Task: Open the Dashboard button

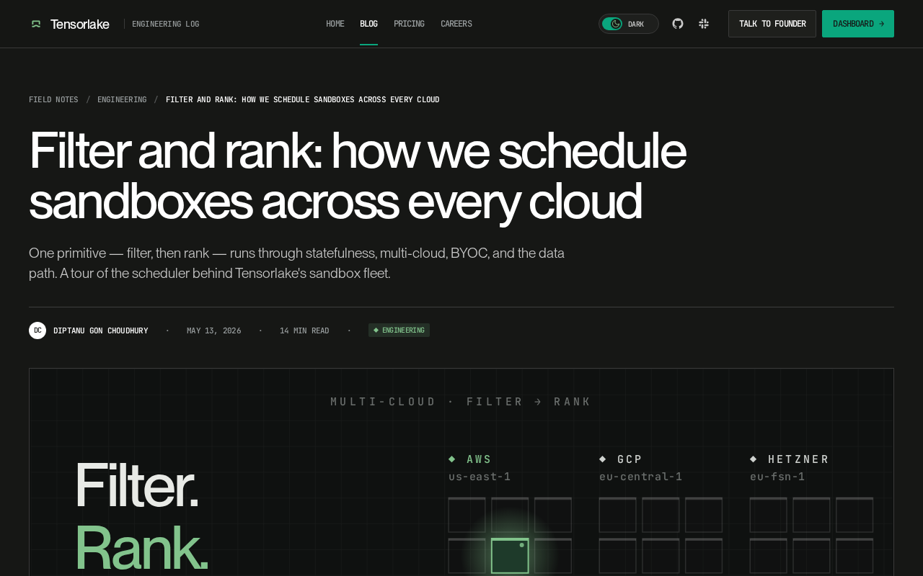Action: coord(858,24)
